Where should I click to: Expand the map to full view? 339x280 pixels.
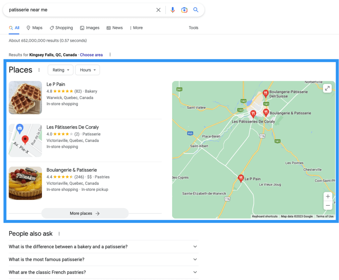tap(327, 88)
